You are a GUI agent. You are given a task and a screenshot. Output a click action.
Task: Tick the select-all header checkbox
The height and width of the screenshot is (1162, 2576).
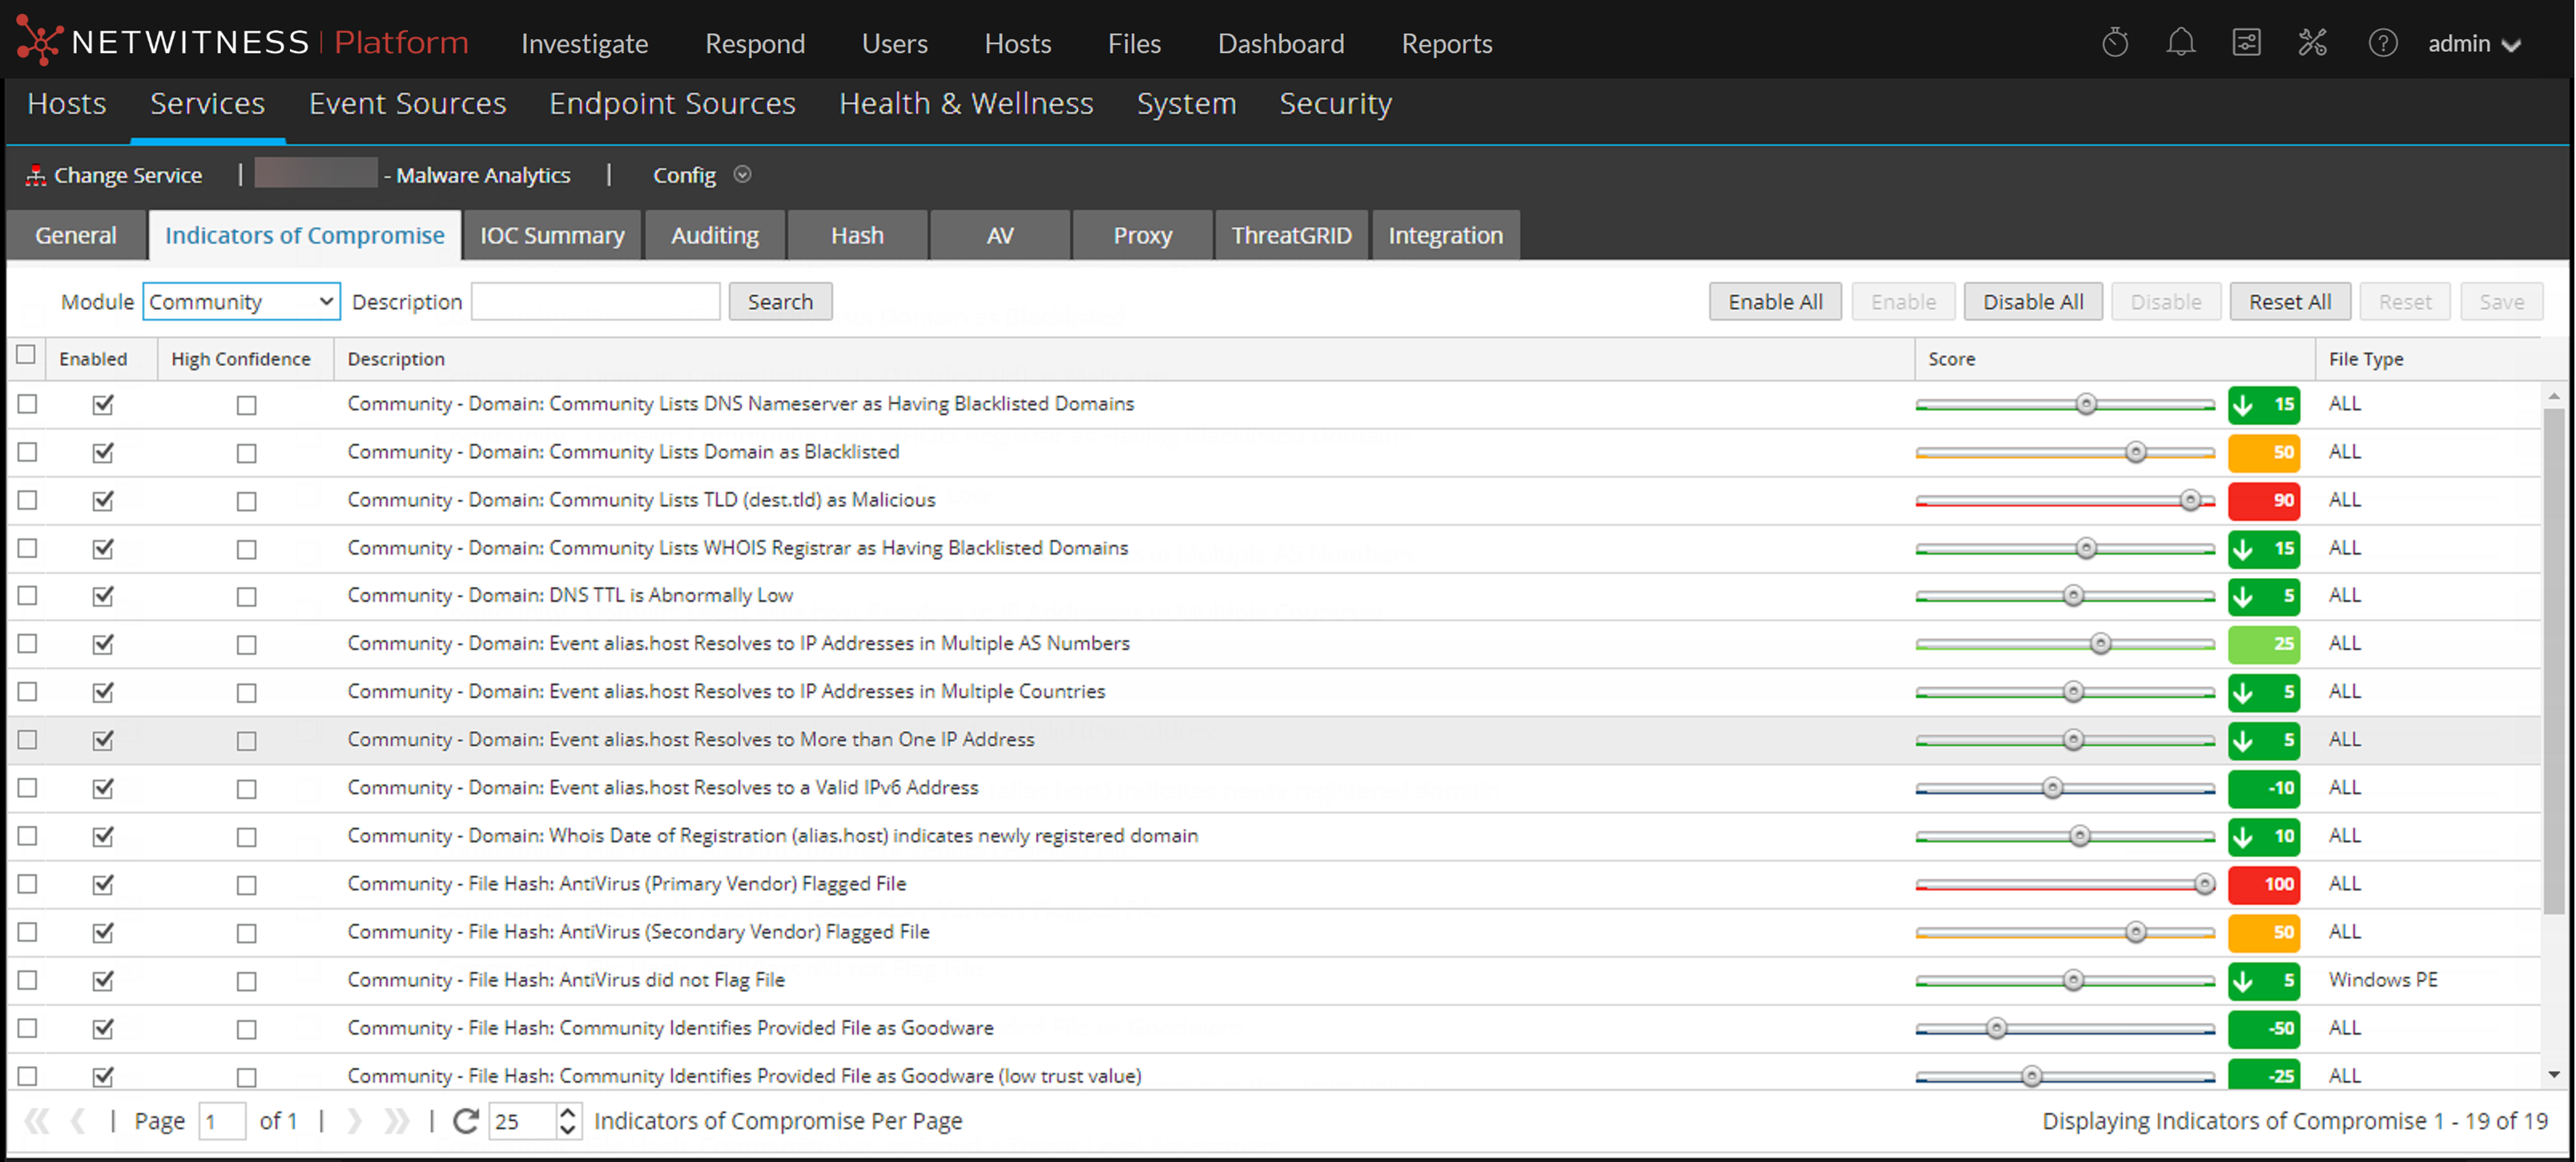pos(26,355)
